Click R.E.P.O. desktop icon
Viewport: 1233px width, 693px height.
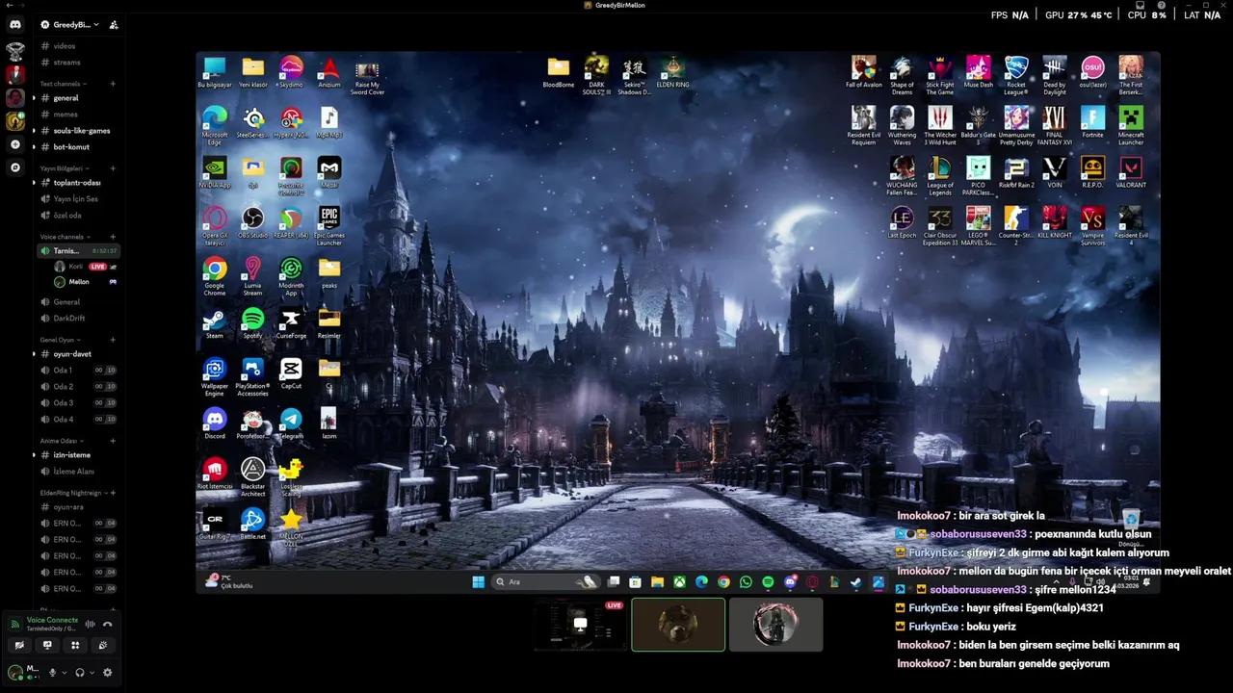coord(1092,172)
